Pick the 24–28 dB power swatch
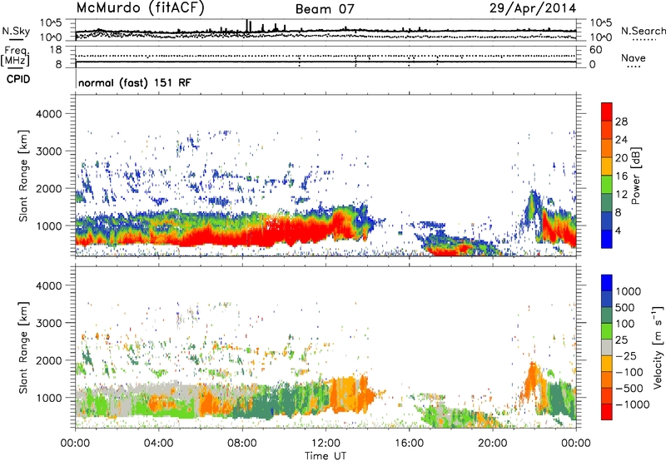The height and width of the screenshot is (461, 666). pos(607,131)
